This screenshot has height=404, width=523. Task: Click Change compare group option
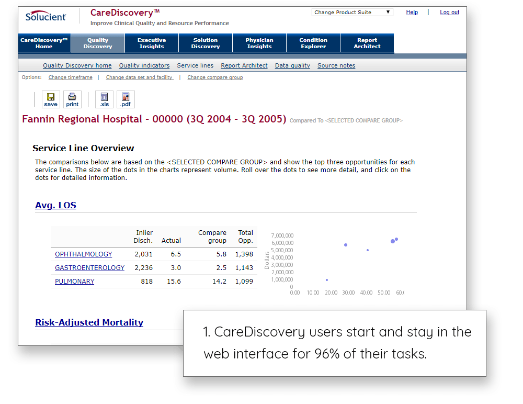click(215, 77)
